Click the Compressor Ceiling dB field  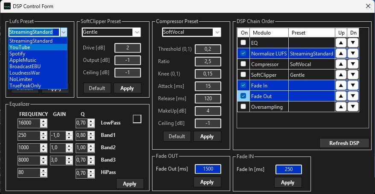coord(208,123)
